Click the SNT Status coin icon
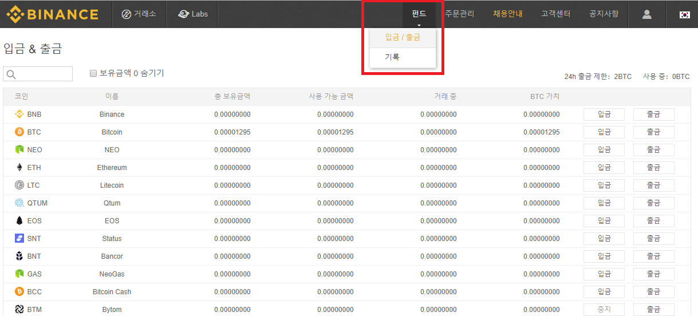 tap(19, 239)
